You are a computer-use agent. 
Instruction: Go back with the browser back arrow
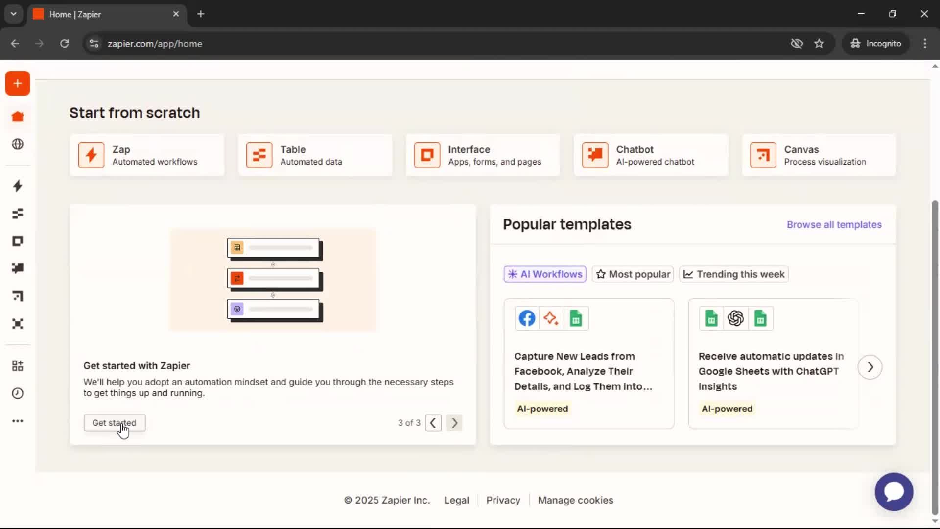[15, 43]
